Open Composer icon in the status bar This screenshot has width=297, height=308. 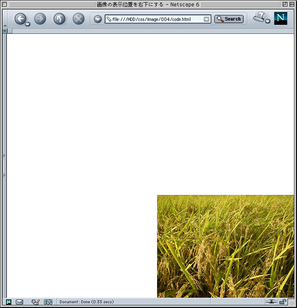[x=36, y=302]
